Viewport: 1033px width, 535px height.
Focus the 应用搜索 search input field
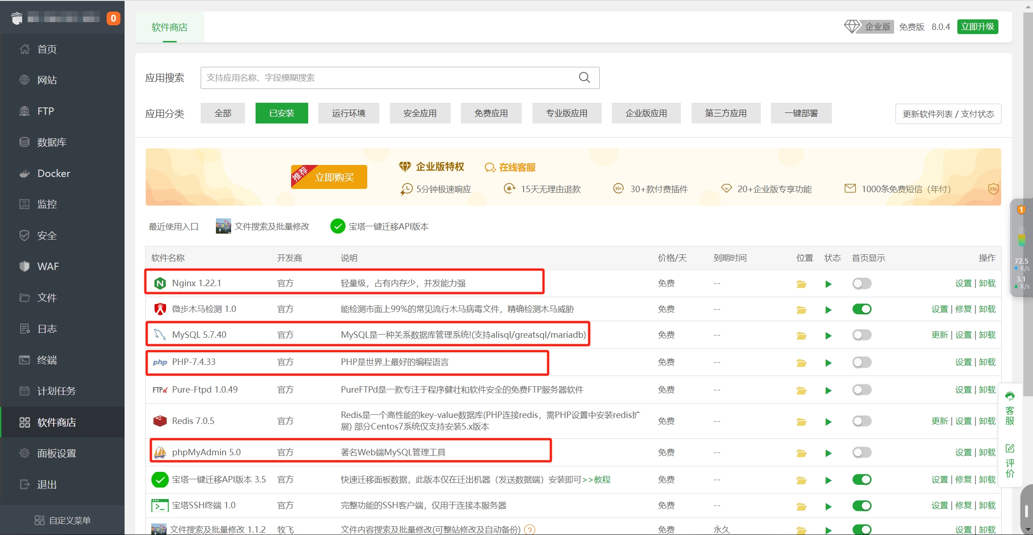(x=400, y=77)
